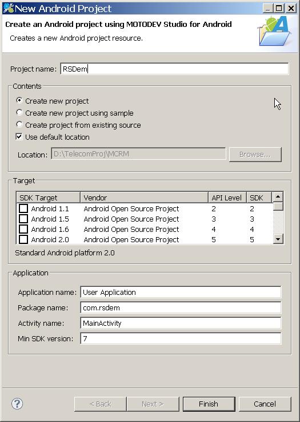Image resolution: width=300 pixels, height=422 pixels.
Task: Check the Android 2.0 target checkbox
Action: click(23, 239)
